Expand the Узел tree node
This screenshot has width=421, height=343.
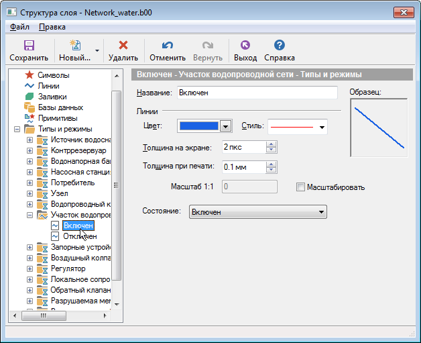[29, 193]
